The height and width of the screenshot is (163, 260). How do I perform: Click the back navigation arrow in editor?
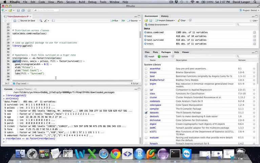(5, 21)
